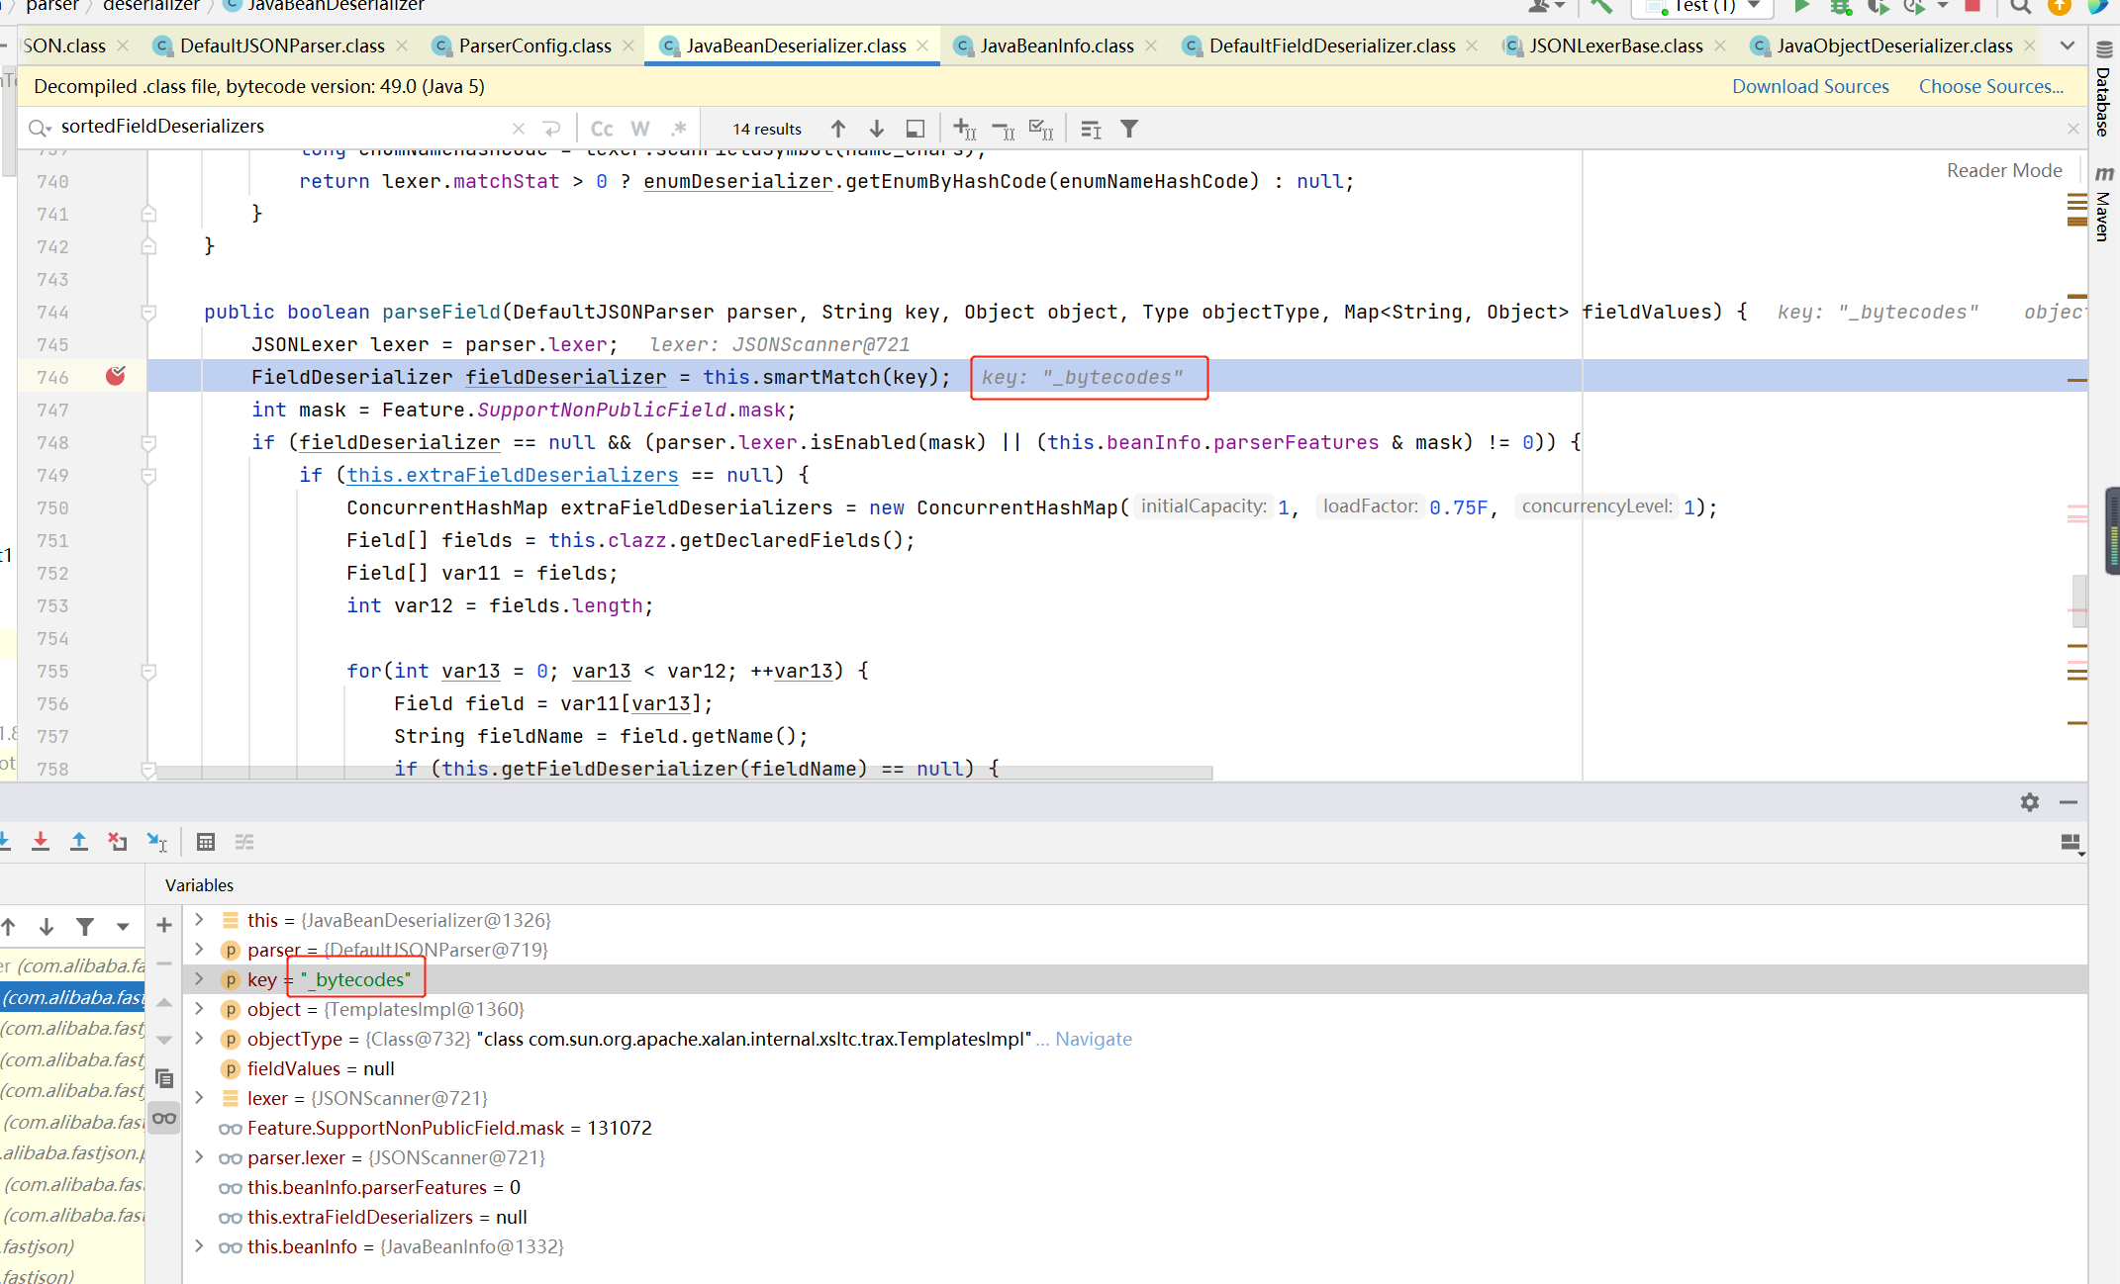Toggle Match Case (Cc) search option
Image resolution: width=2120 pixels, height=1284 pixels.
click(602, 129)
